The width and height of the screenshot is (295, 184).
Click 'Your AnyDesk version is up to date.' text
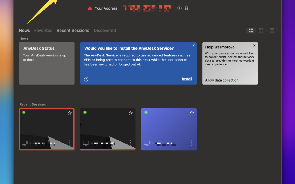point(45,58)
